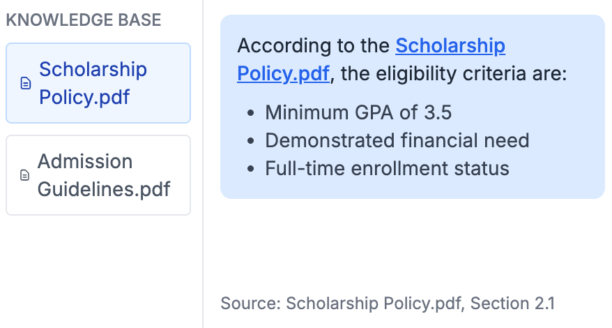Select Admission Guidelines.pdf from the sidebar
Image resolution: width=612 pixels, height=328 pixels.
click(103, 175)
